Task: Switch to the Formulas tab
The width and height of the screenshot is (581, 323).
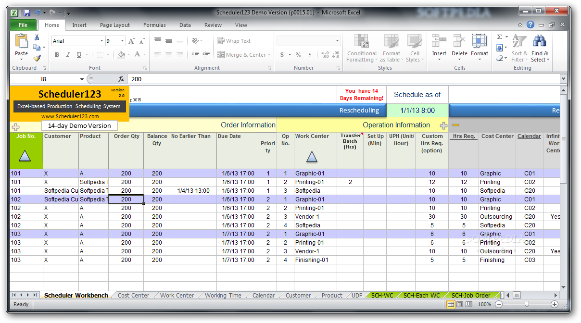Action: pyautogui.click(x=154, y=25)
